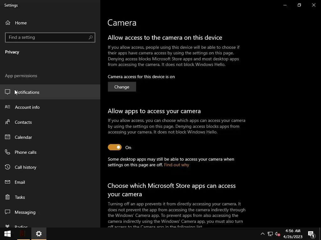Open Phone calls permission settings
This screenshot has height=240, width=321.
50,152
